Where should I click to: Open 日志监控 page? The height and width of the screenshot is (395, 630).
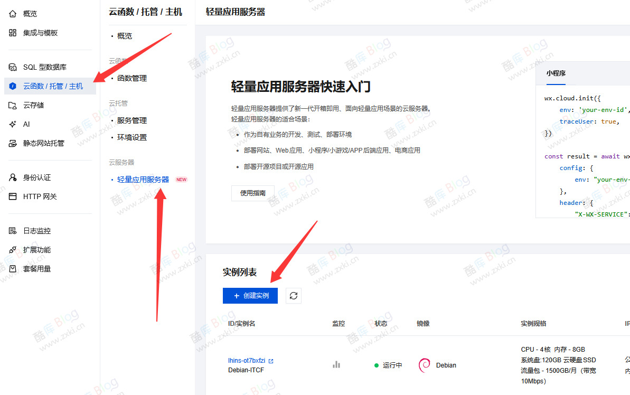coord(36,231)
